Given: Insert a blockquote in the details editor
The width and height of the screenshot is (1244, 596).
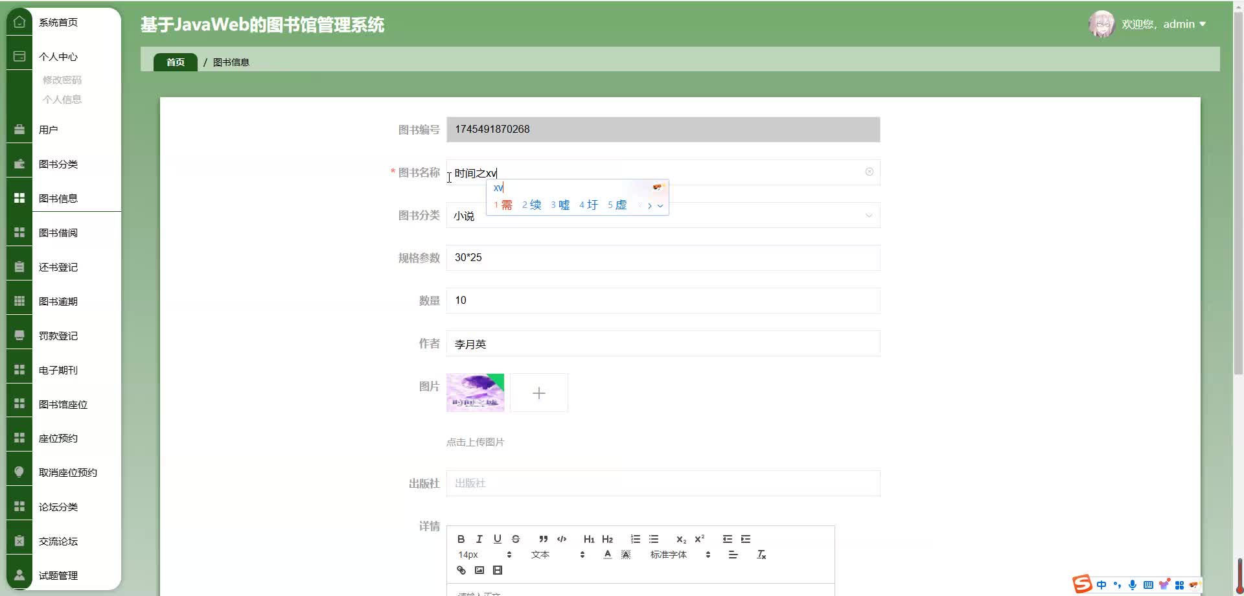Looking at the screenshot, I should pyautogui.click(x=543, y=539).
